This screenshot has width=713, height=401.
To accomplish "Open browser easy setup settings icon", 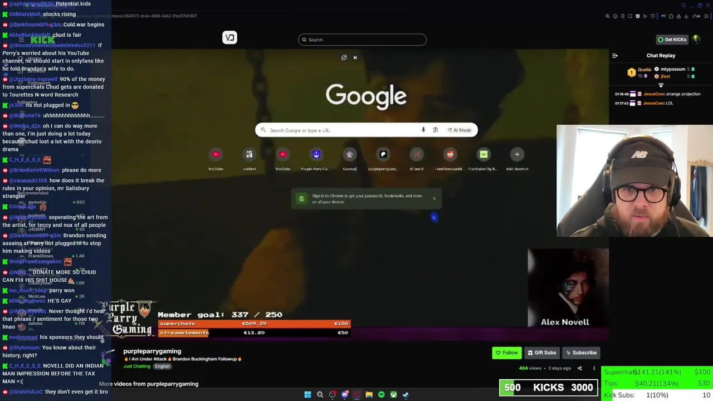I will pos(706,16).
